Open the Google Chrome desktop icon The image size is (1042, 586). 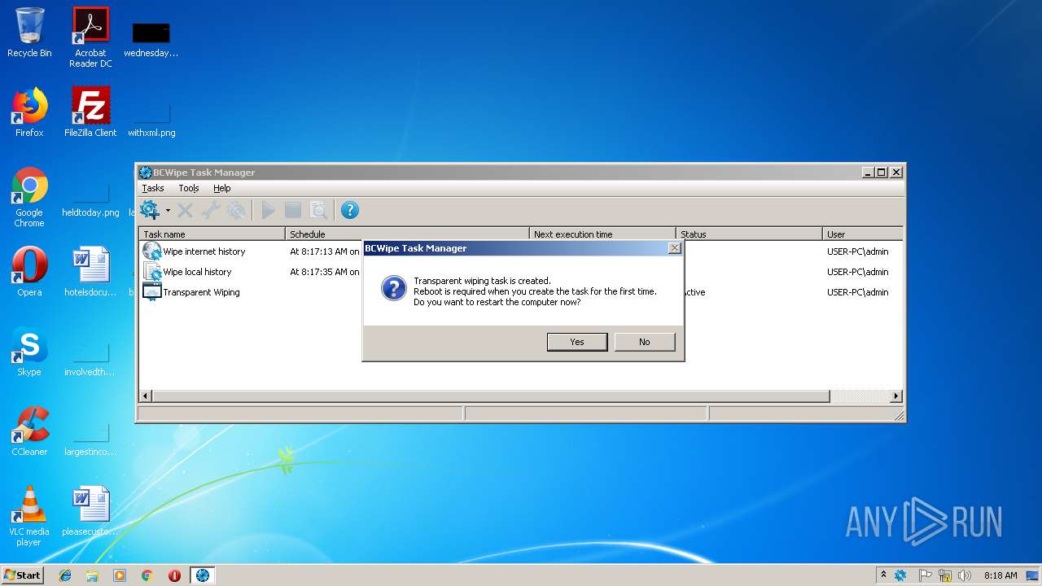point(29,197)
